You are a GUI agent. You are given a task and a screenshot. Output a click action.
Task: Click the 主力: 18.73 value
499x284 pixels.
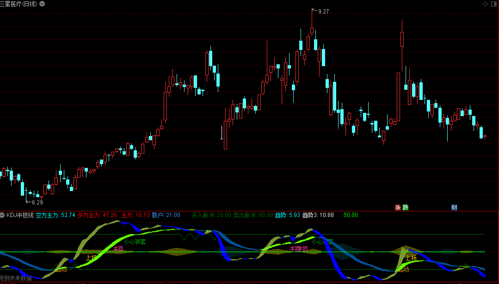point(136,215)
